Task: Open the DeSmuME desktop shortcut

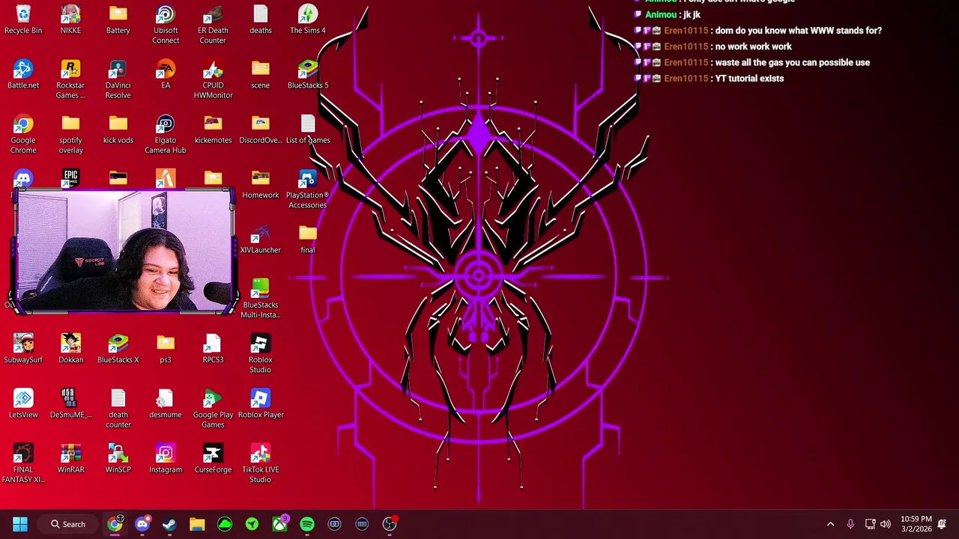Action: coord(70,404)
